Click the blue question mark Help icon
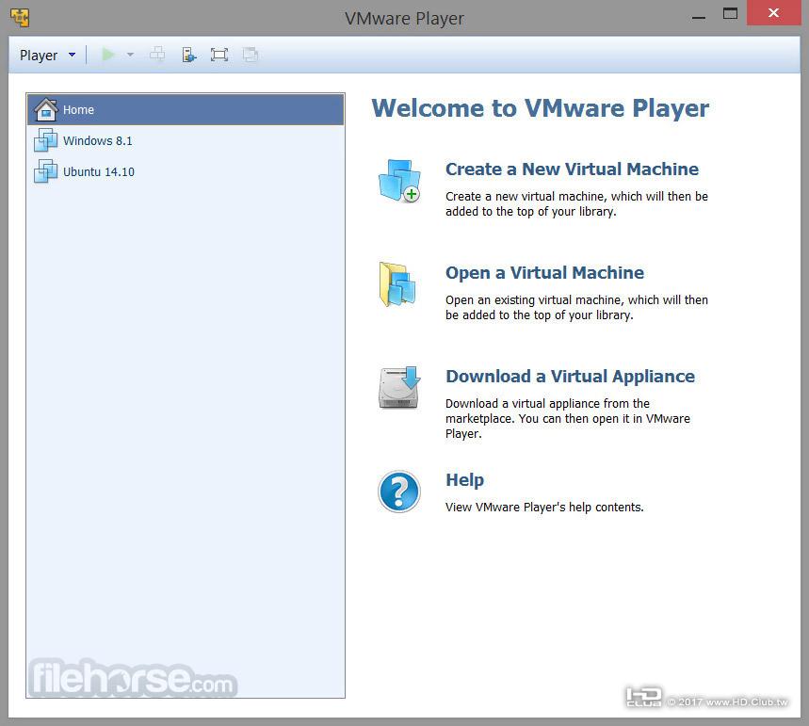Image resolution: width=809 pixels, height=726 pixels. pyautogui.click(x=398, y=492)
